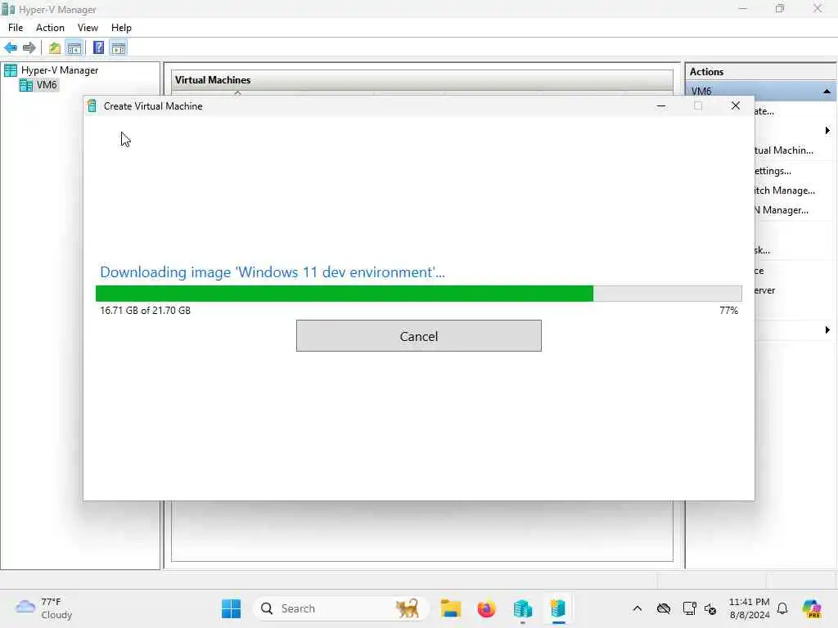The width and height of the screenshot is (838, 628).
Task: Switch to Hyper-V Manager taskbar icon
Action: pyautogui.click(x=522, y=608)
